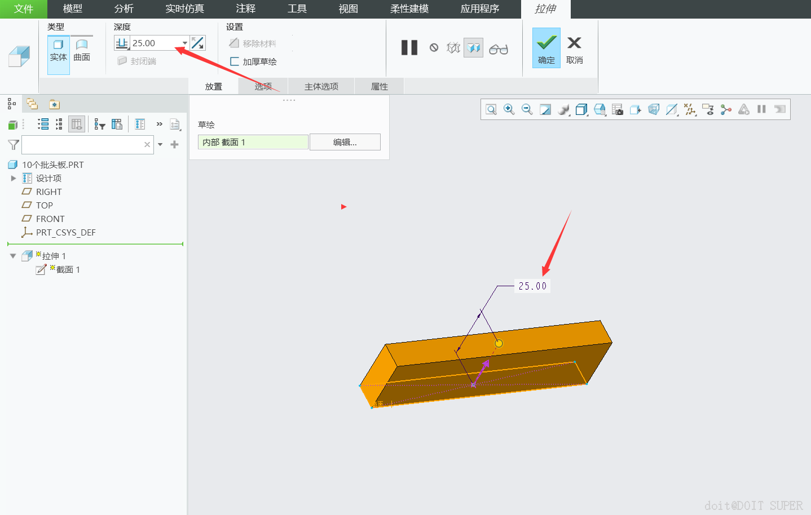This screenshot has width=811, height=515.
Task: Open the 分析 ribbon tab
Action: pyautogui.click(x=124, y=9)
